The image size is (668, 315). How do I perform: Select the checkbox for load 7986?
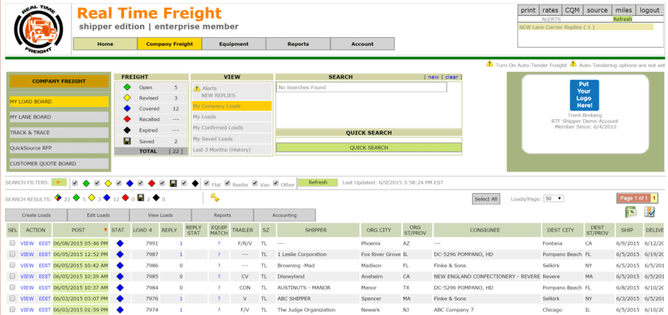tap(12, 265)
